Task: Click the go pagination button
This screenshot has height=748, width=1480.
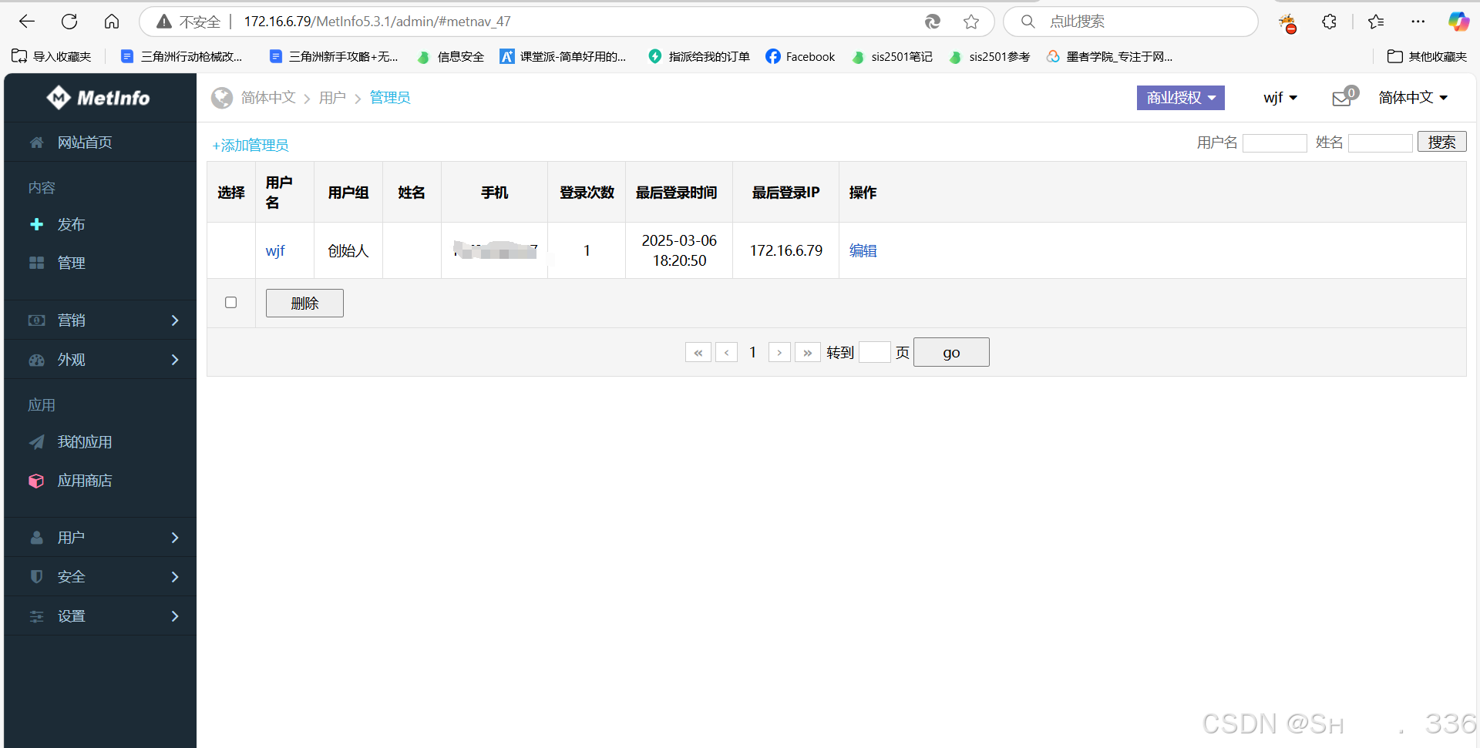Action: pos(951,352)
